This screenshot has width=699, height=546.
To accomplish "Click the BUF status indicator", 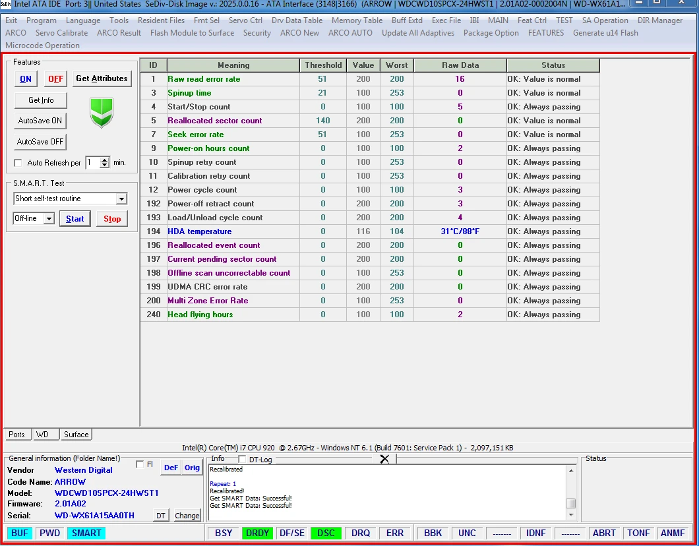I will point(20,533).
